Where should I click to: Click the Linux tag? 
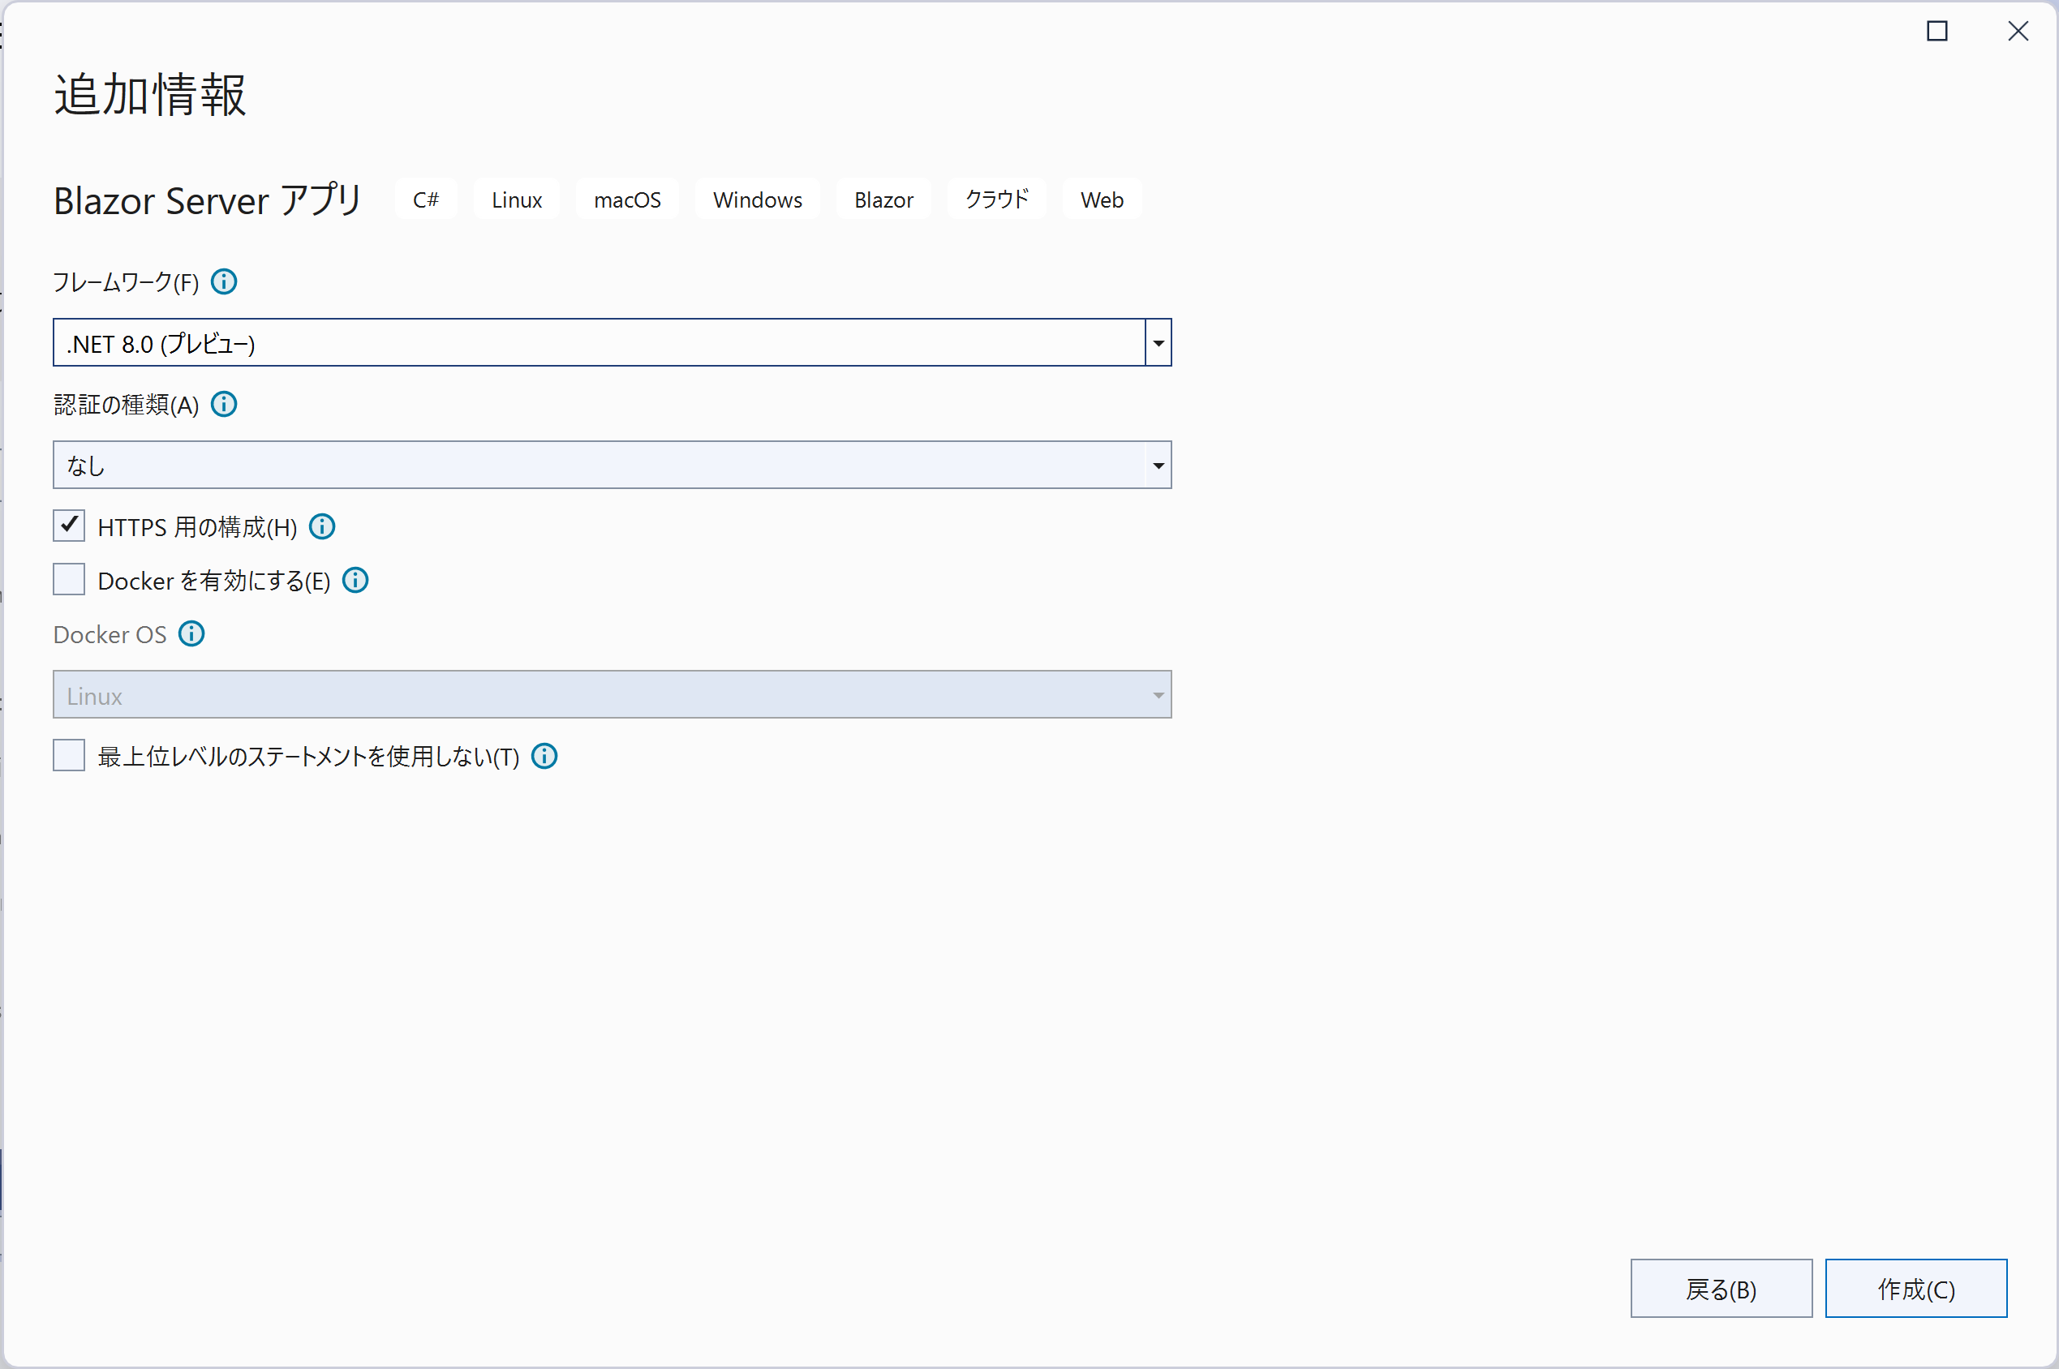517,200
